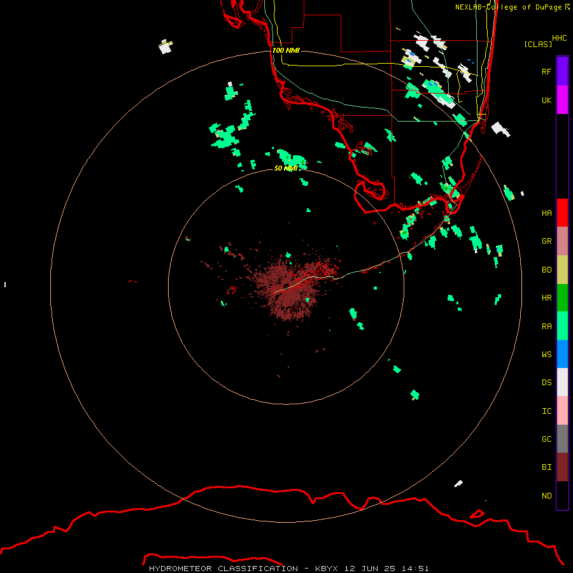Click the 'ND' legend label
573x573 pixels.
(x=546, y=495)
